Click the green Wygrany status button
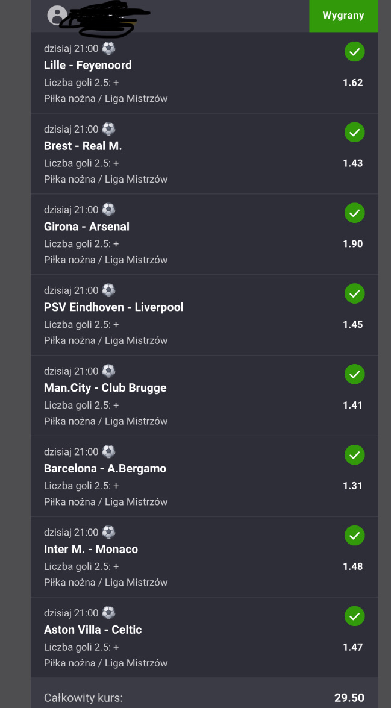 coord(343,16)
